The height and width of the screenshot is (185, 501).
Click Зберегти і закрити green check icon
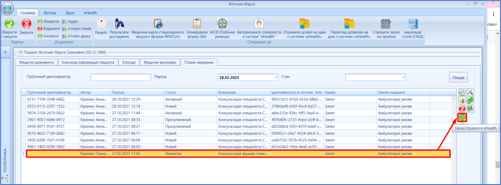tap(9, 24)
